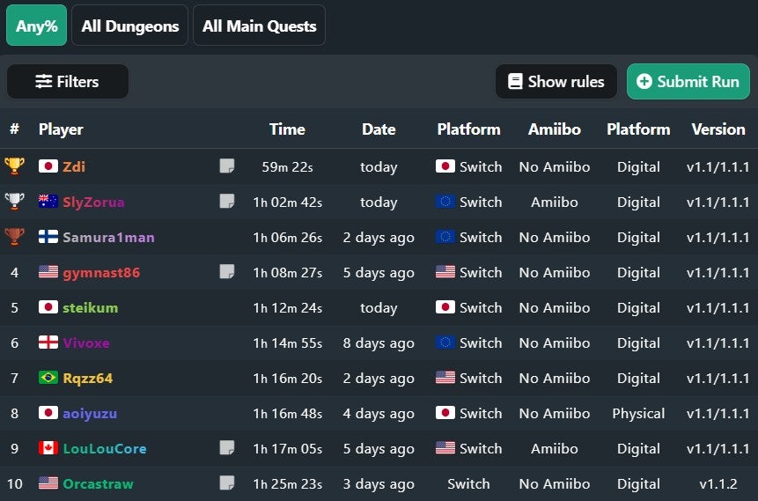The width and height of the screenshot is (758, 501).
Task: Switch to the All Main Quests tab
Action: click(x=259, y=26)
